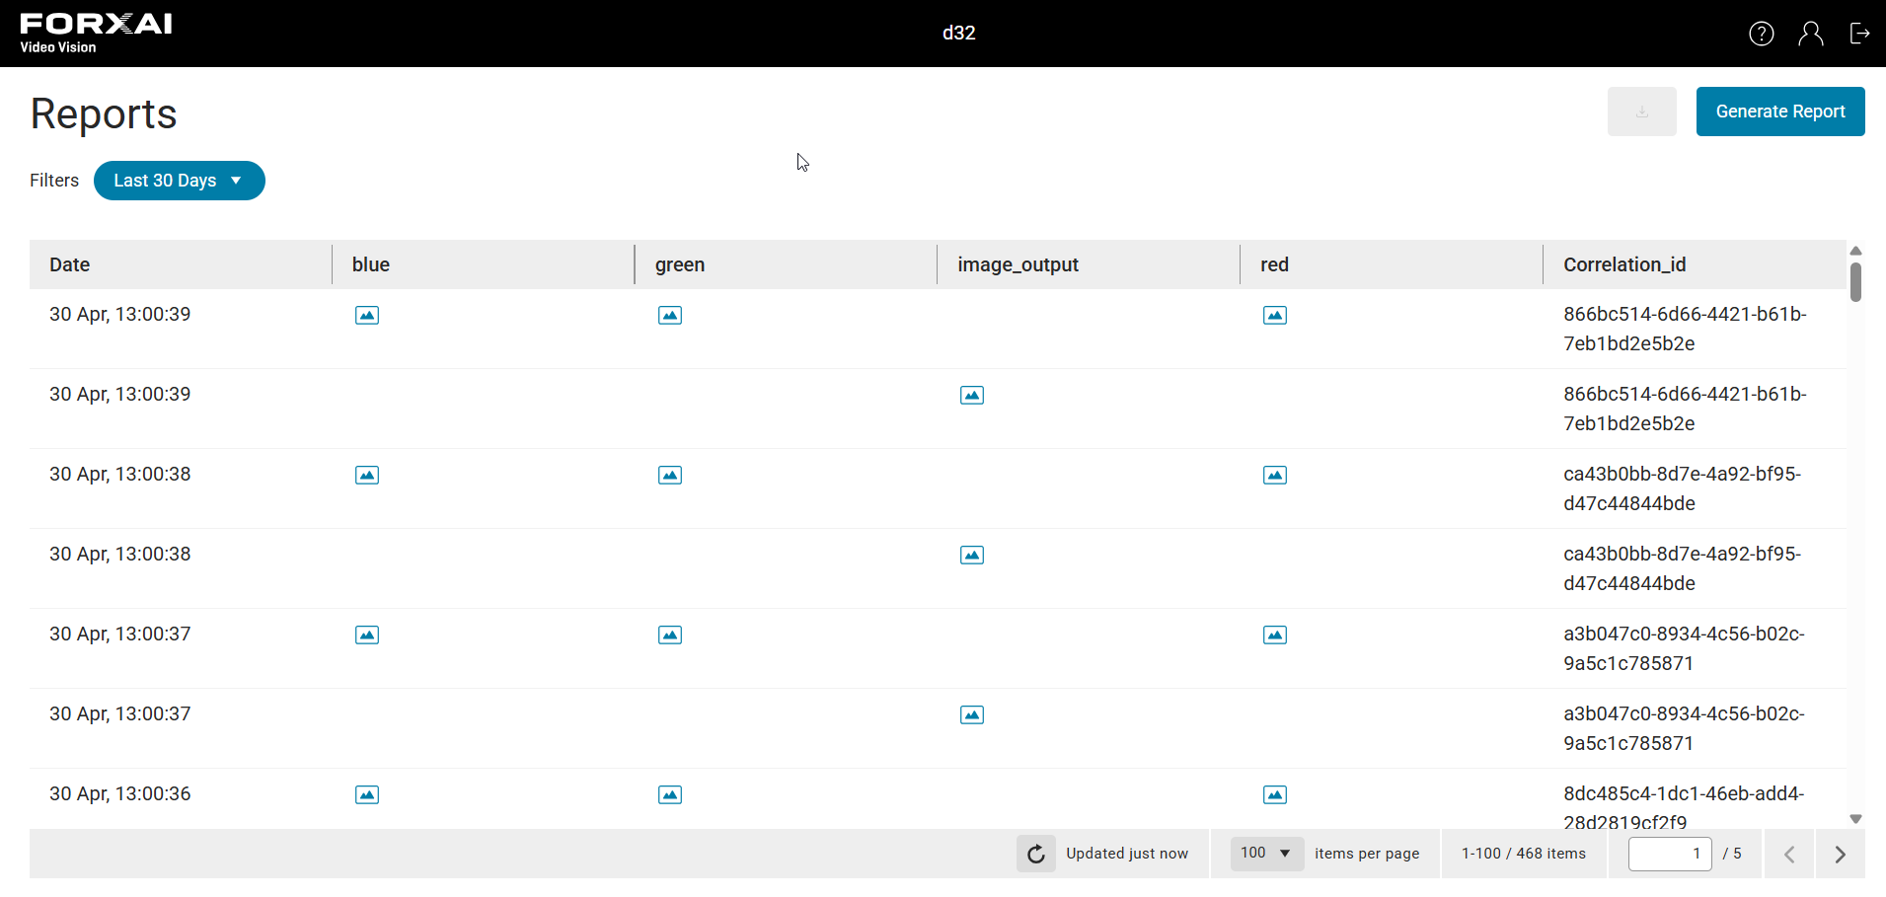1886x897 pixels.
Task: Click the scrollbar up arrow
Action: click(1855, 251)
